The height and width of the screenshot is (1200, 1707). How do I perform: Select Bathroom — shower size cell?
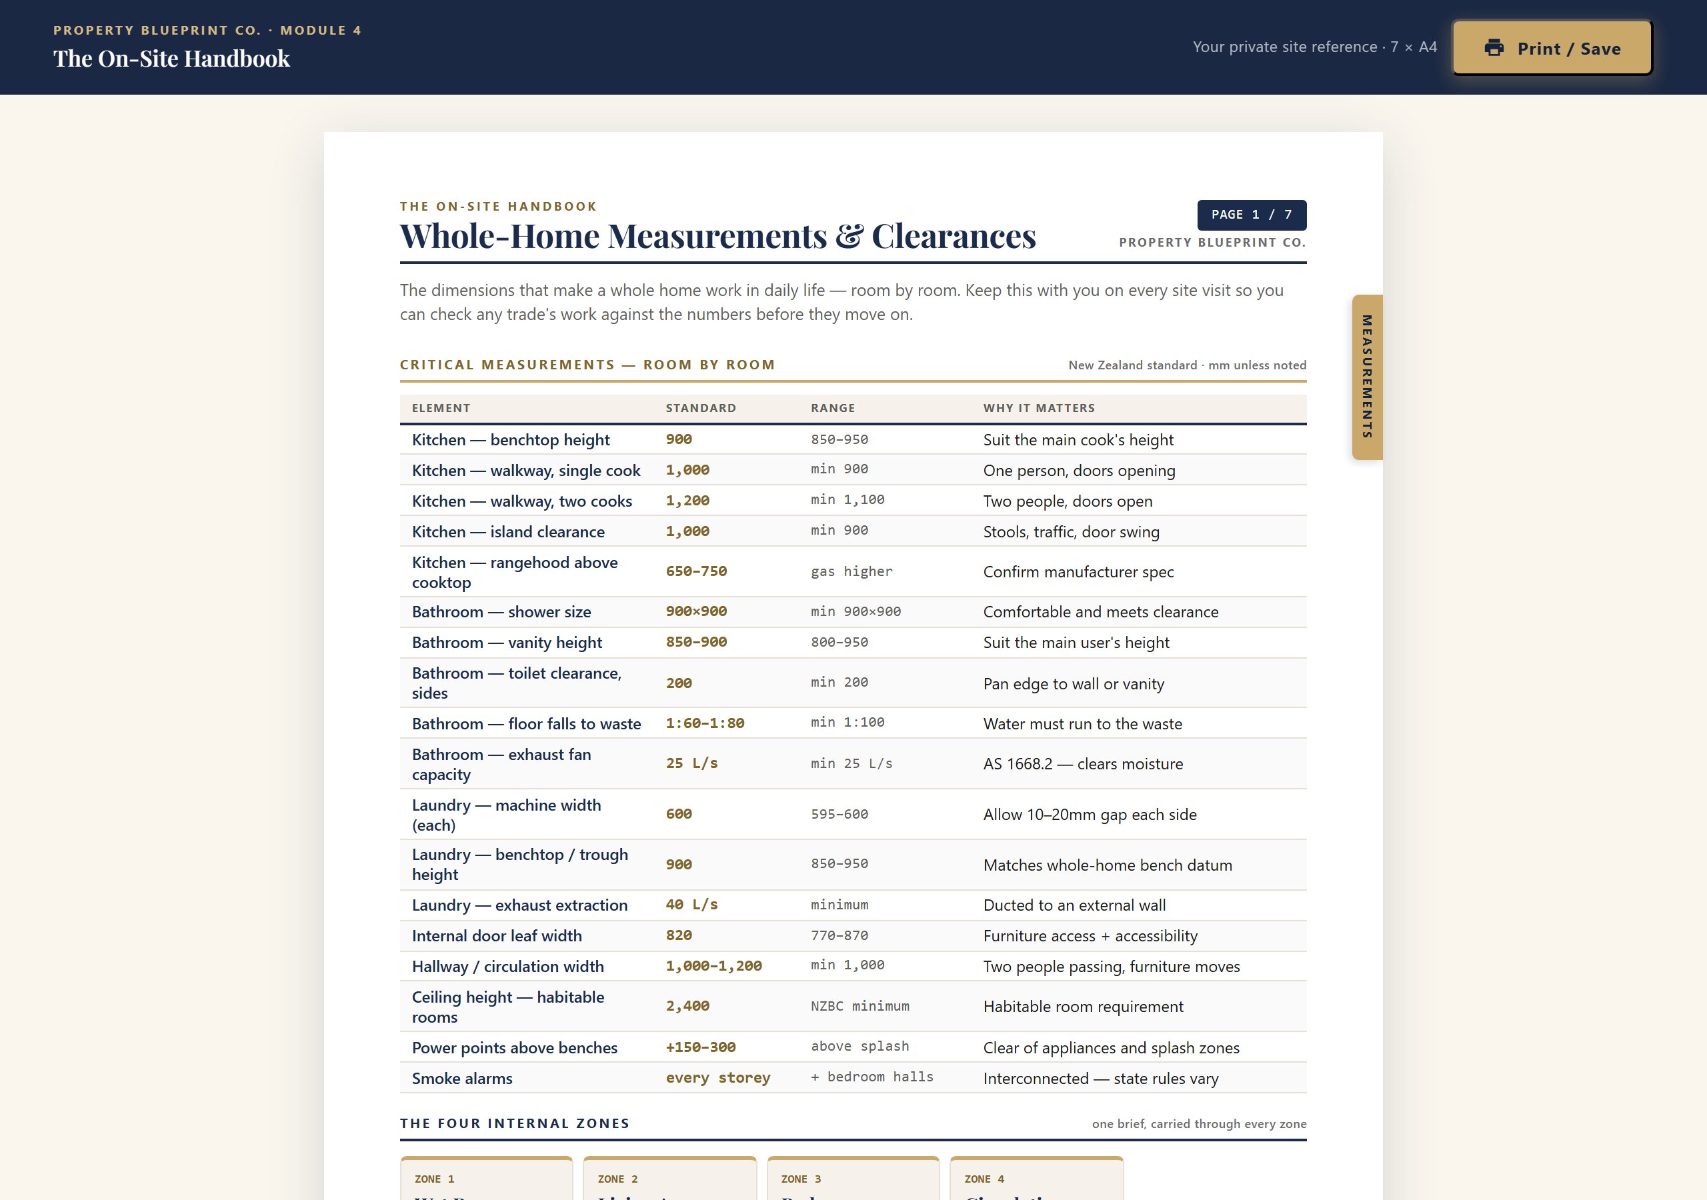coord(502,612)
